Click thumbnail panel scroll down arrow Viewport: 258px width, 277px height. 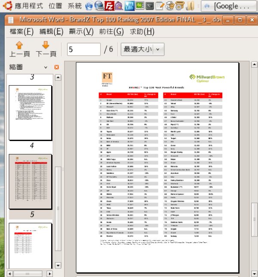point(58,265)
